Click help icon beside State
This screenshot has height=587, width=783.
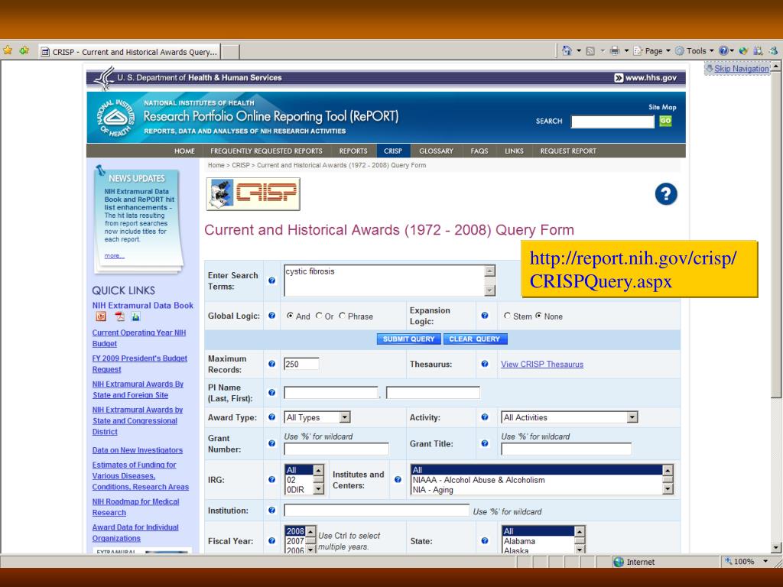(484, 540)
